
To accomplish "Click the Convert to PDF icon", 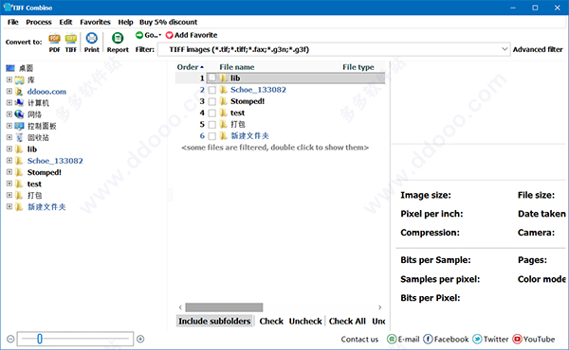I will pos(54,39).
